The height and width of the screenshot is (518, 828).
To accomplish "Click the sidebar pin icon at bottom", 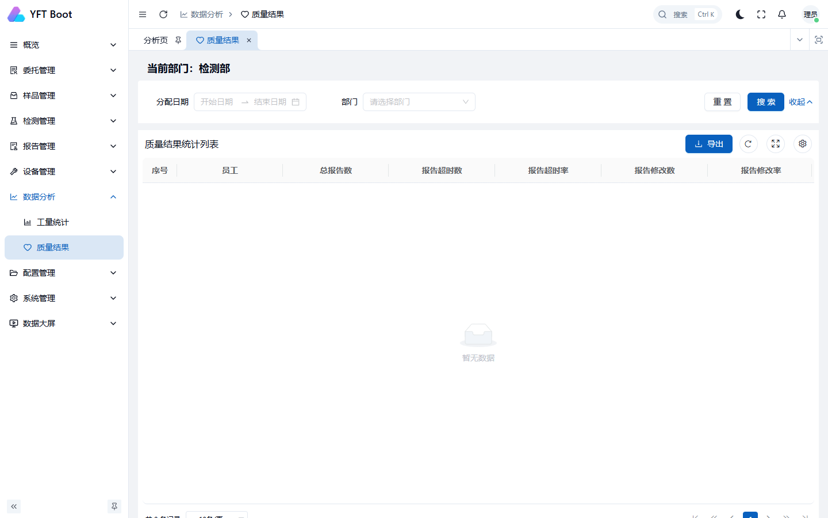I will (114, 506).
